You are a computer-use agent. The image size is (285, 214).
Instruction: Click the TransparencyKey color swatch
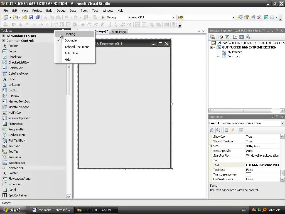coord(249,174)
